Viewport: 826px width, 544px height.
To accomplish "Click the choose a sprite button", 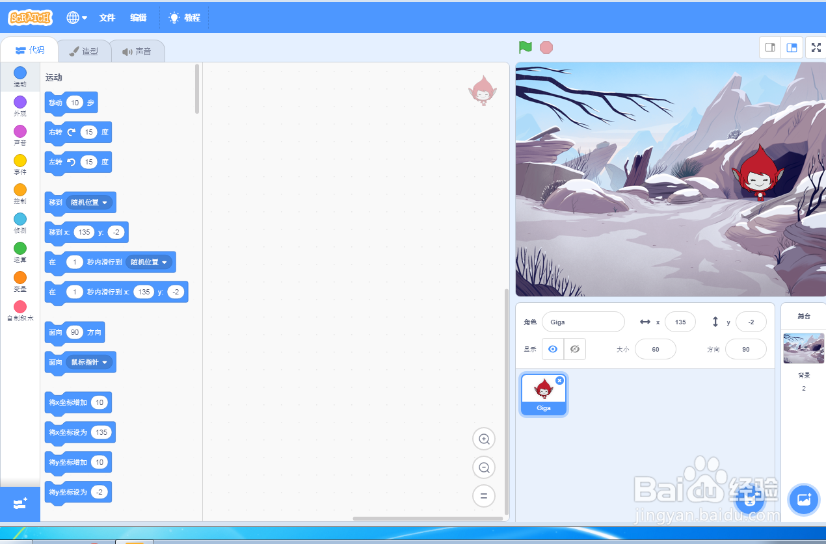I will click(750, 499).
